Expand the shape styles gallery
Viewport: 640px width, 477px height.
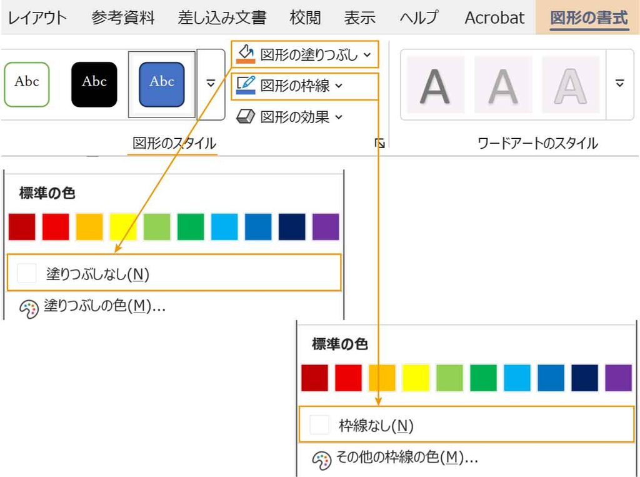[x=211, y=84]
